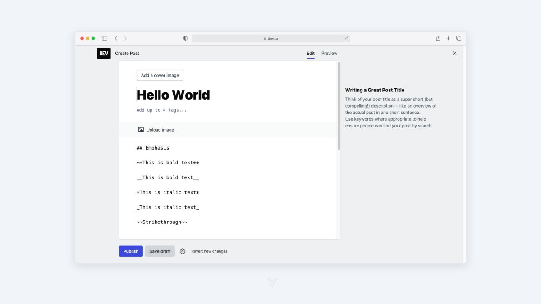The width and height of the screenshot is (541, 304).
Task: Open editor options via the gear icon
Action: click(182, 251)
